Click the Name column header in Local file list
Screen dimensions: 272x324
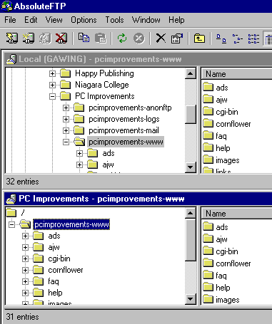point(236,74)
